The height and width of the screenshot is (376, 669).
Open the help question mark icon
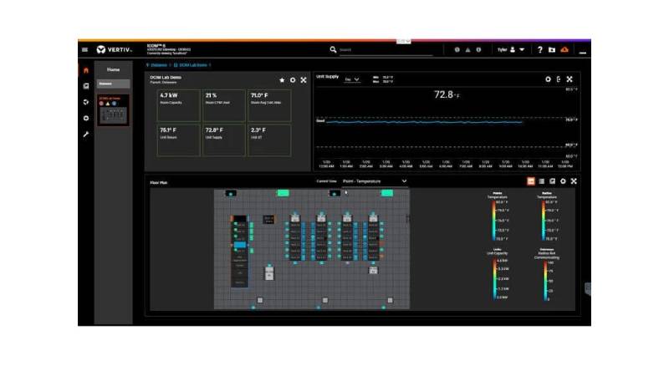pos(539,50)
